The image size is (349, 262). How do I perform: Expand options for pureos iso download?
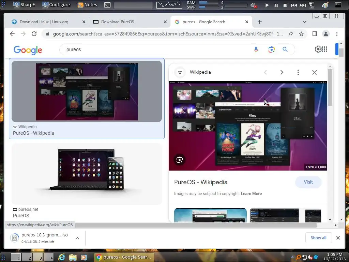[x=77, y=238]
